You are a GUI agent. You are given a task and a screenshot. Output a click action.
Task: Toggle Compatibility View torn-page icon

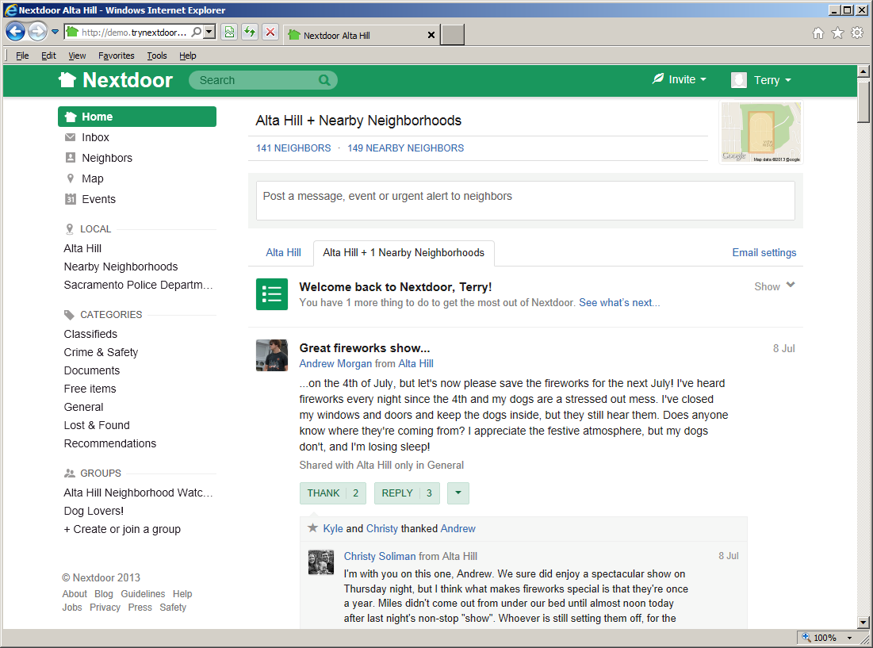(x=229, y=32)
